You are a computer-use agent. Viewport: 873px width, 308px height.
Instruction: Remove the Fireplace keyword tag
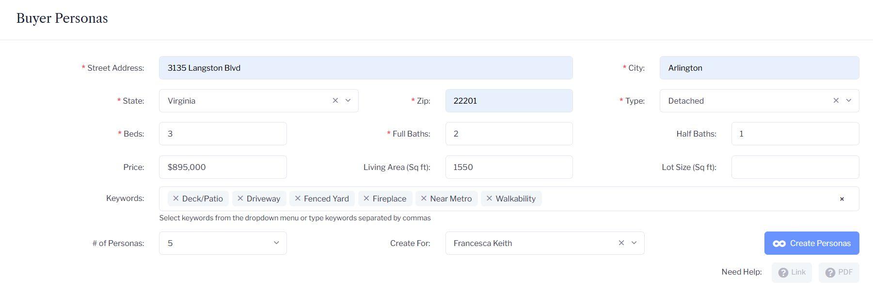pyautogui.click(x=366, y=199)
